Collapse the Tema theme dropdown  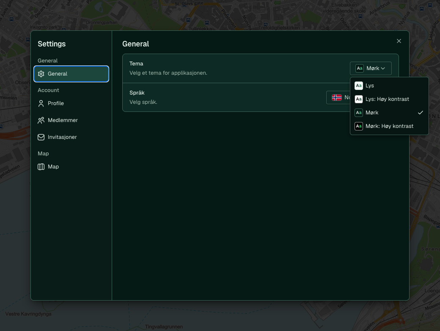click(x=371, y=68)
